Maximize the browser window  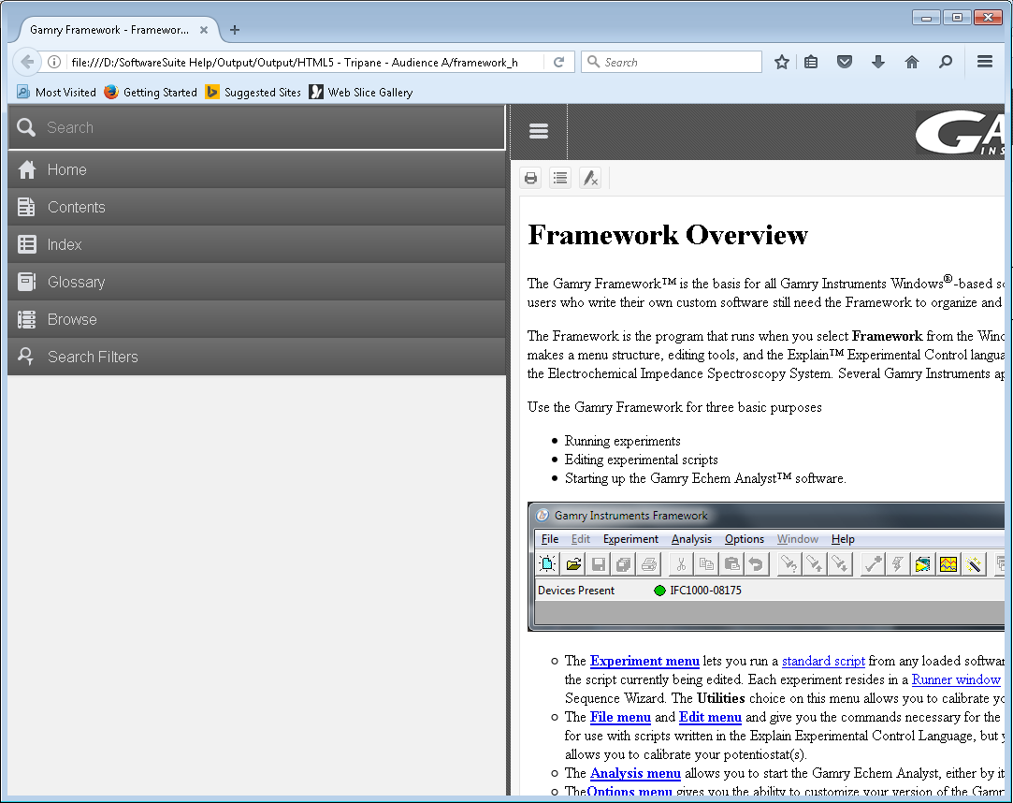click(x=957, y=18)
